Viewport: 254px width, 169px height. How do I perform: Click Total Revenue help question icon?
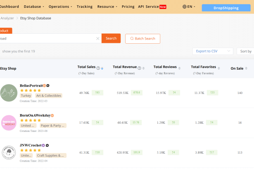(139, 68)
